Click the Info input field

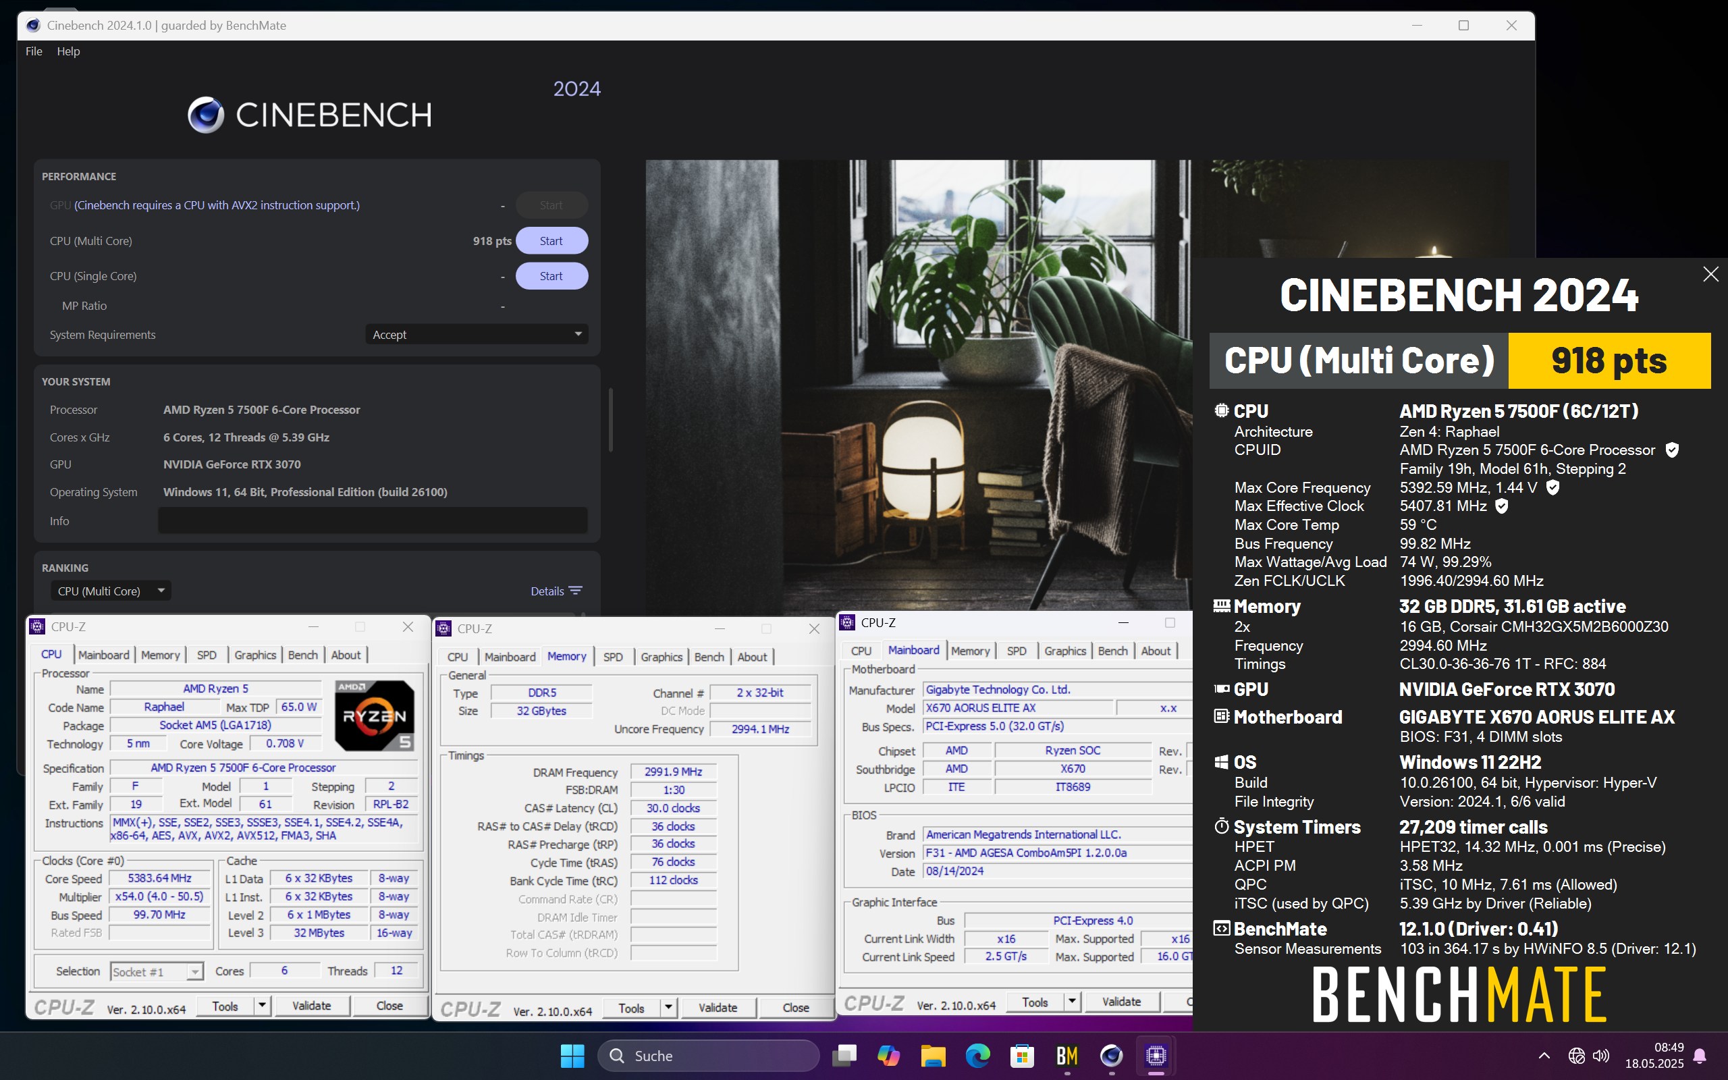[373, 520]
